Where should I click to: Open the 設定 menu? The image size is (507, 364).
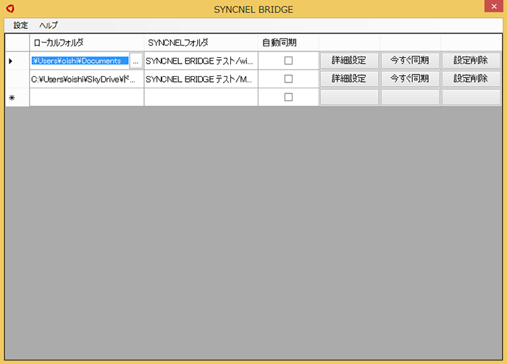(21, 25)
